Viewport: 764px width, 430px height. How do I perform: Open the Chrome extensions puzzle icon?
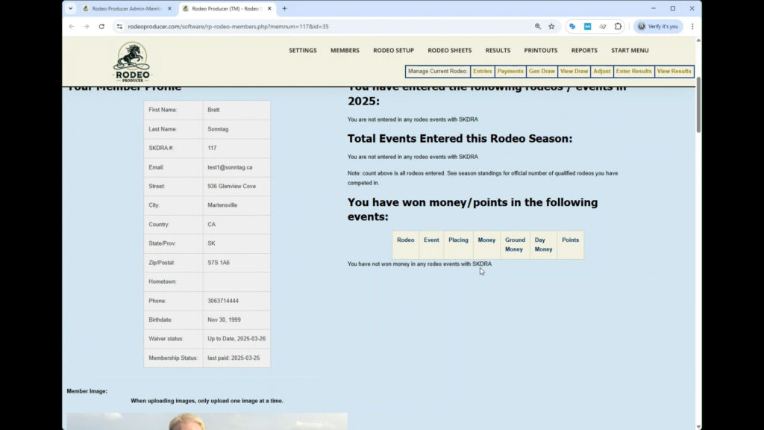(618, 26)
